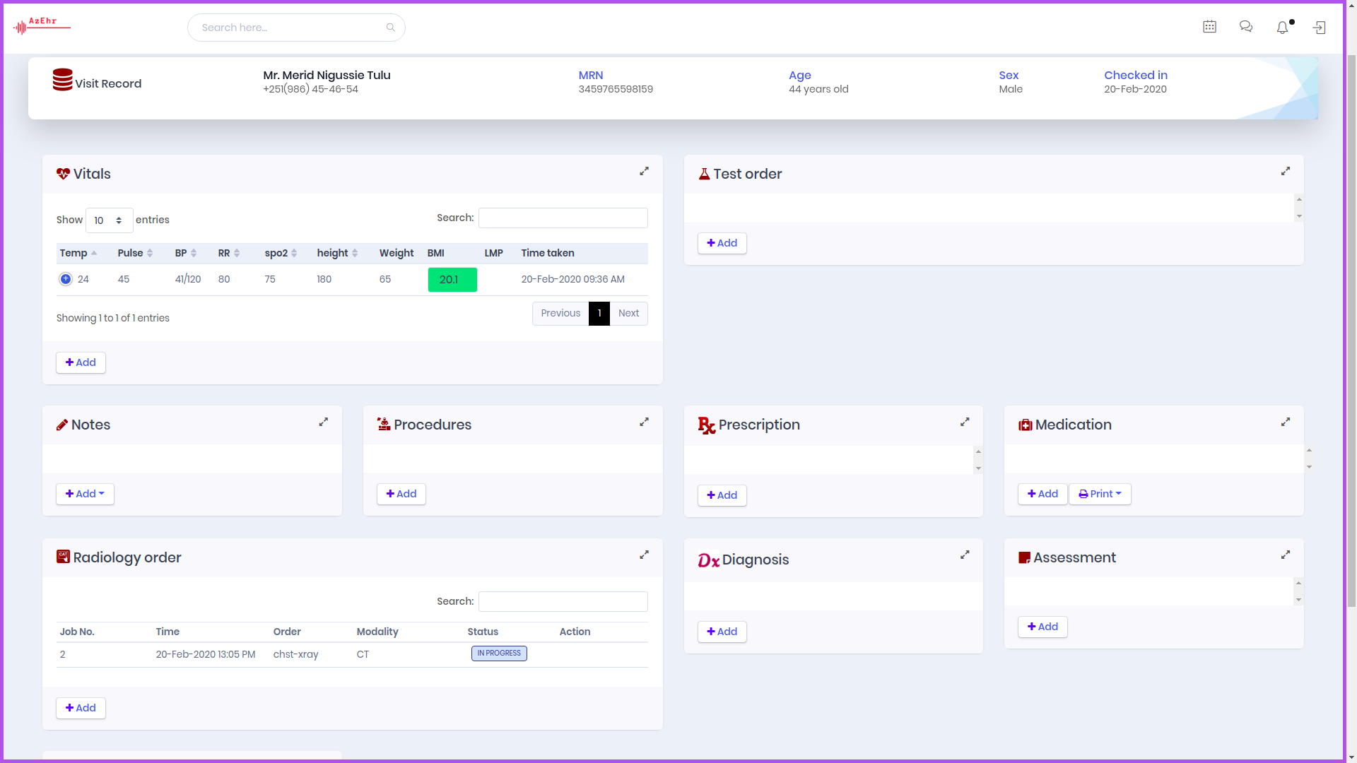Viewport: 1357px width, 763px height.
Task: Select page 1 in vitals pagination
Action: [599, 314]
